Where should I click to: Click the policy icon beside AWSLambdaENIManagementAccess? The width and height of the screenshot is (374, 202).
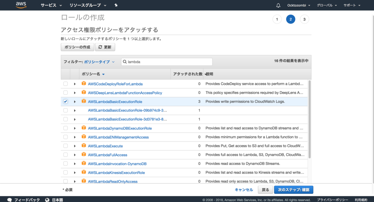(84, 136)
